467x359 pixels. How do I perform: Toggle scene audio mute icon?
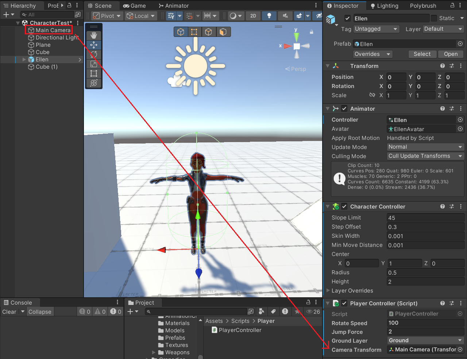[285, 16]
